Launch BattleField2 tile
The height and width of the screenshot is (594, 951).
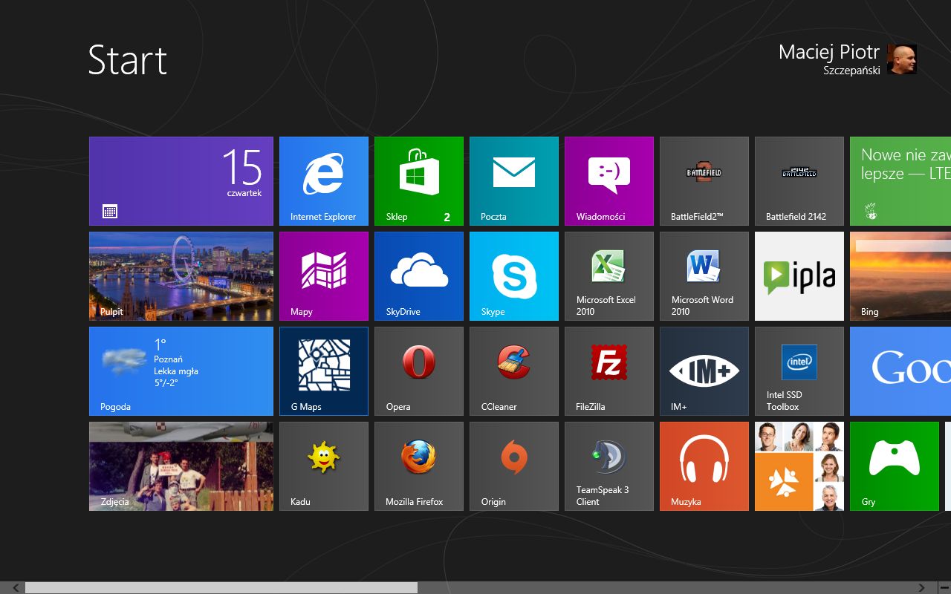(704, 181)
